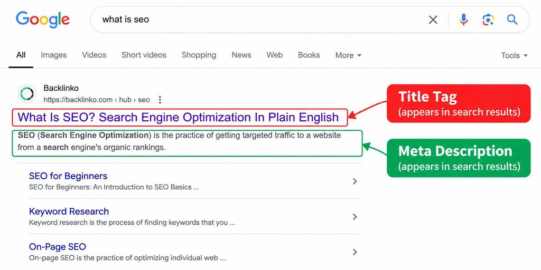Select the All tab
541x270 pixels.
tap(21, 55)
